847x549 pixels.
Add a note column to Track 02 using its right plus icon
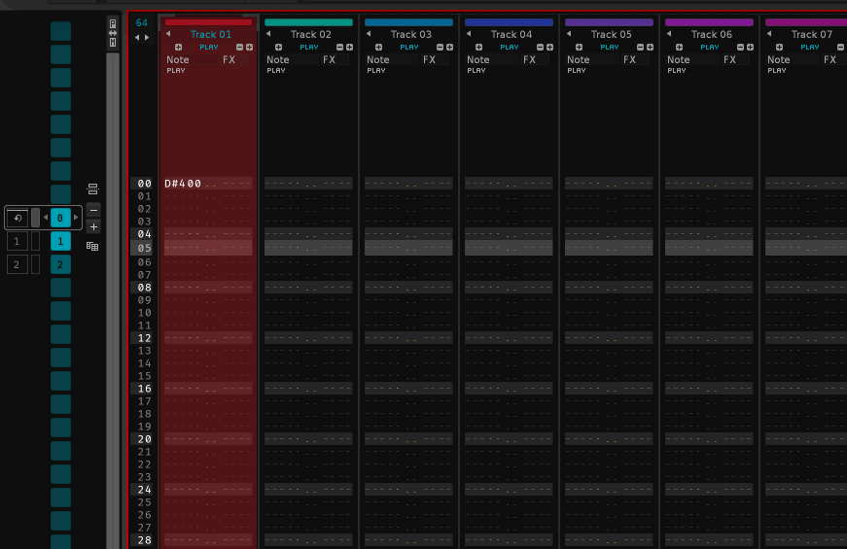click(349, 47)
